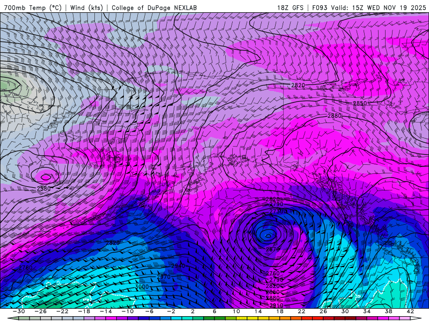Click the -18 color scale value
The height and width of the screenshot is (321, 429).
pyautogui.click(x=84, y=311)
